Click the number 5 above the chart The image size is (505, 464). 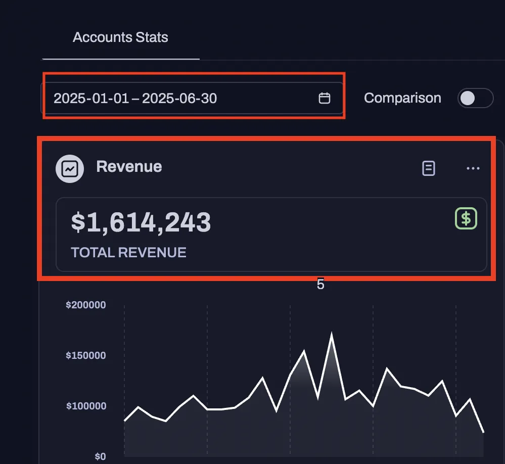(x=320, y=285)
